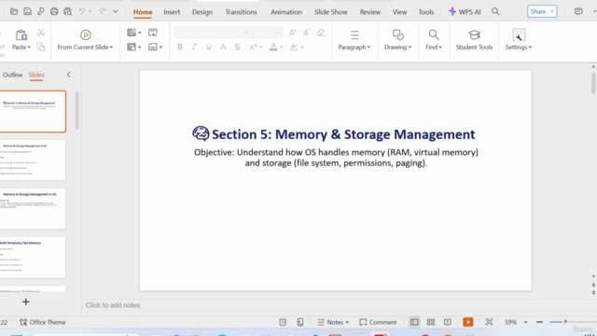
Task: Click the Section icon
Action: 153,47
